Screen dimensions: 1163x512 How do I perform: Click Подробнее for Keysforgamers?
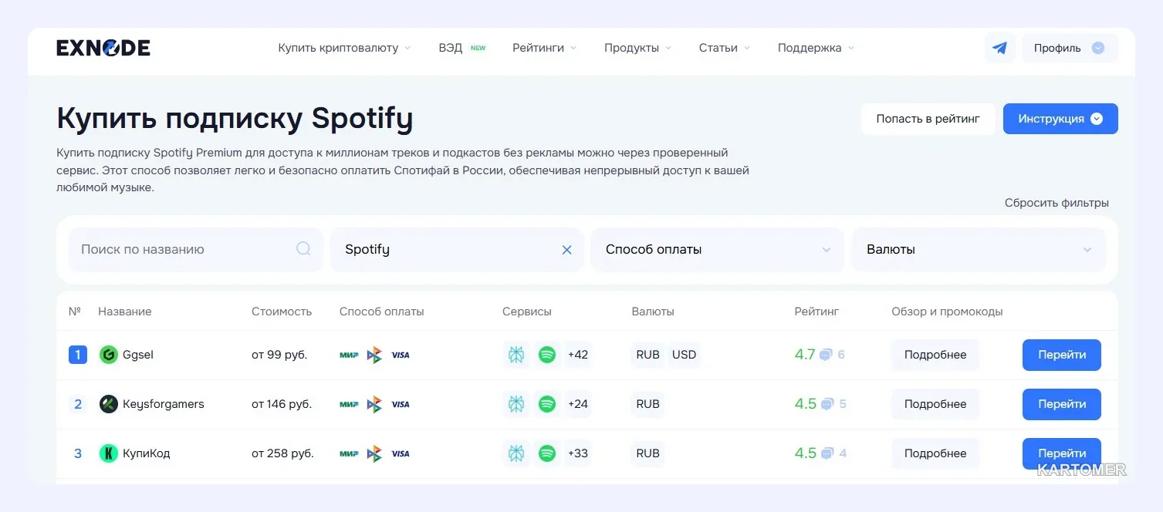click(935, 404)
